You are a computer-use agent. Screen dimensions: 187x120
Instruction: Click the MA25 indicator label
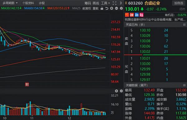coord(76,8)
